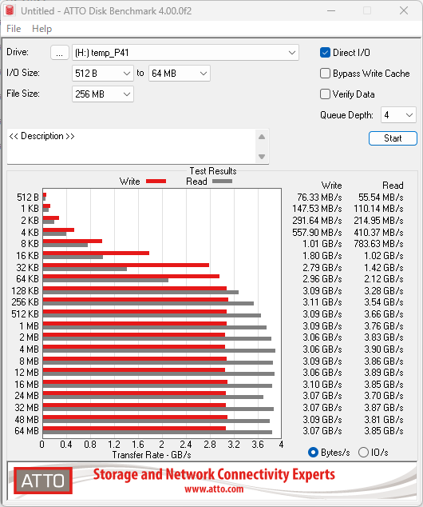Open the 64 MB maximum I/O size dropdown
The height and width of the screenshot is (507, 423).
pyautogui.click(x=180, y=74)
